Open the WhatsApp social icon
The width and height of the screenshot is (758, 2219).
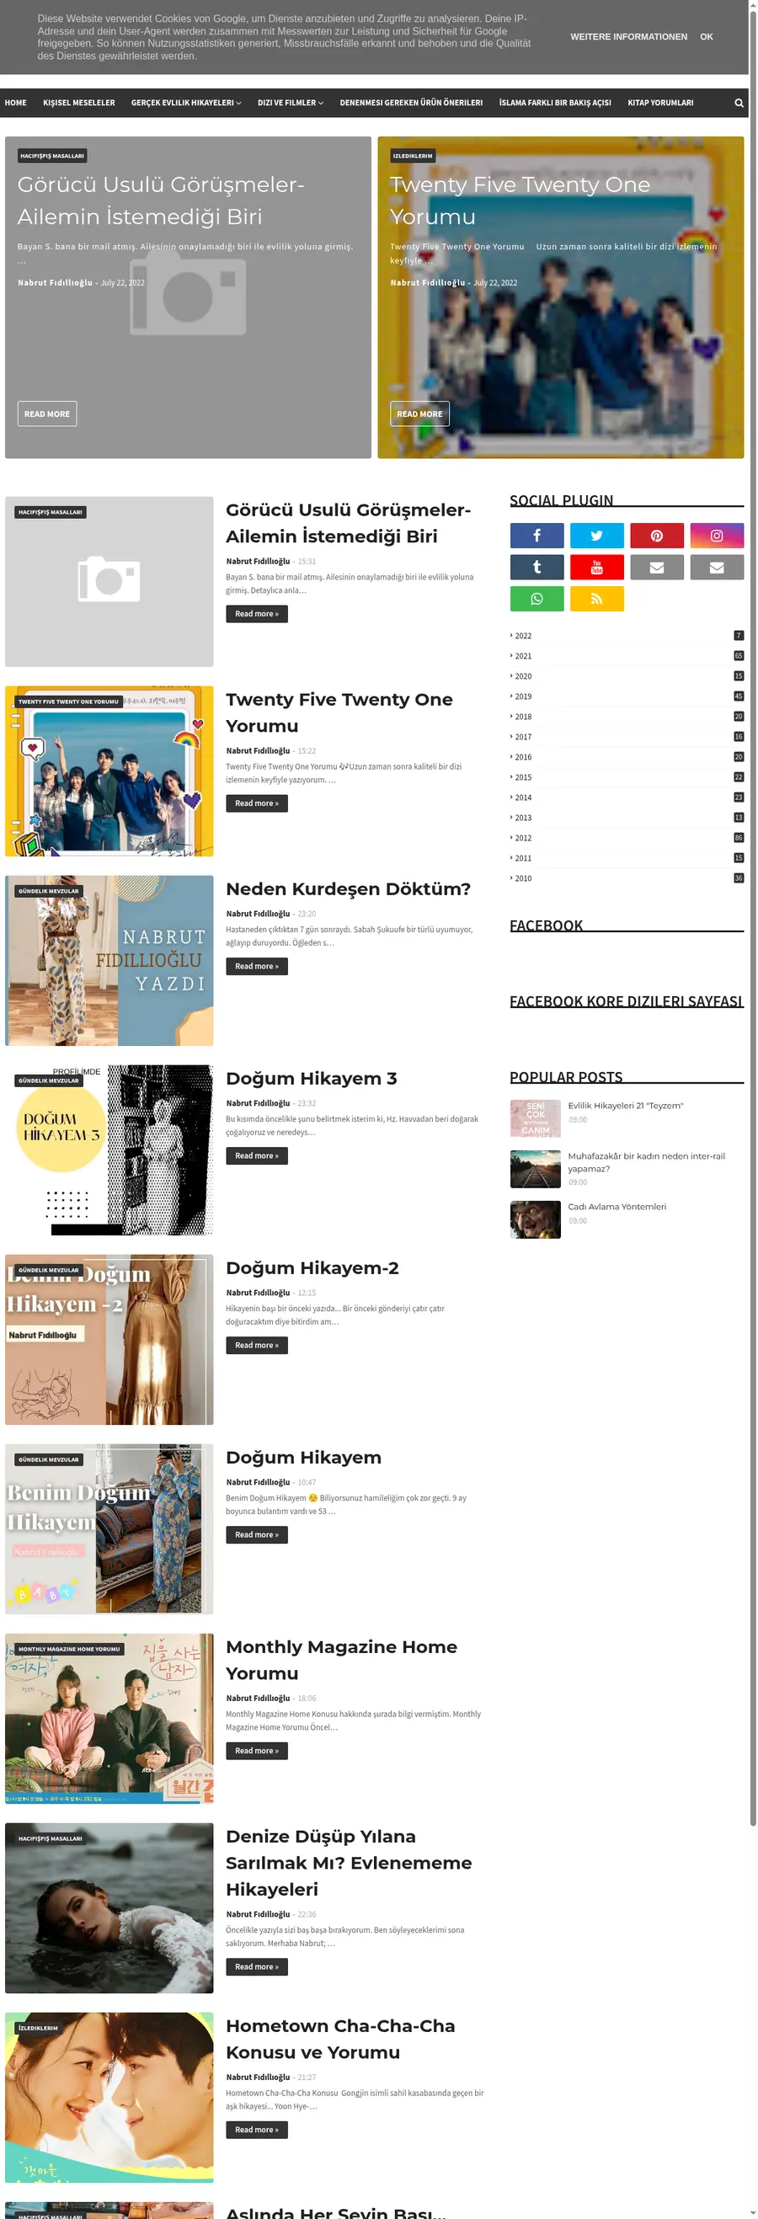pyautogui.click(x=536, y=599)
